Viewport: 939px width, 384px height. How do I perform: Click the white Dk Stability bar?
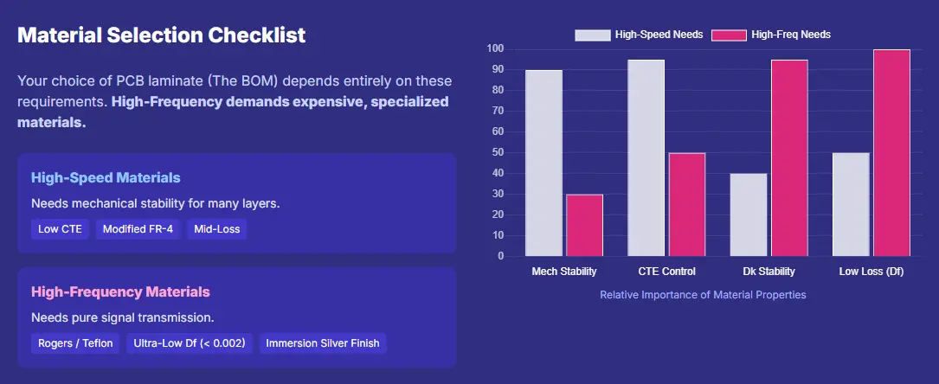point(748,214)
